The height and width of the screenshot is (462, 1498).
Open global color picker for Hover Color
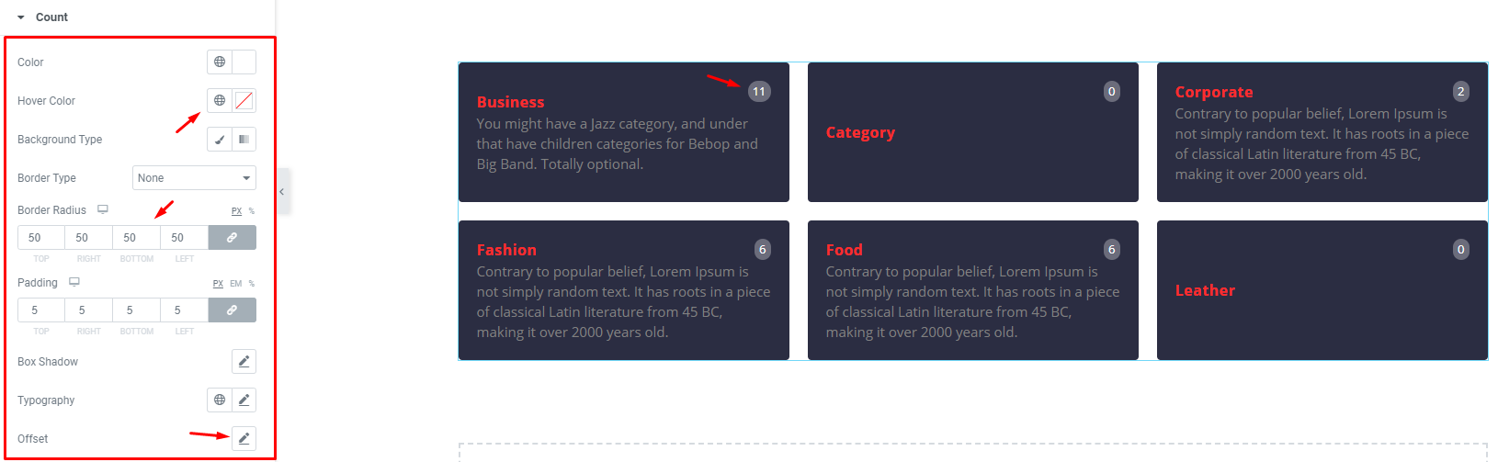tap(220, 101)
